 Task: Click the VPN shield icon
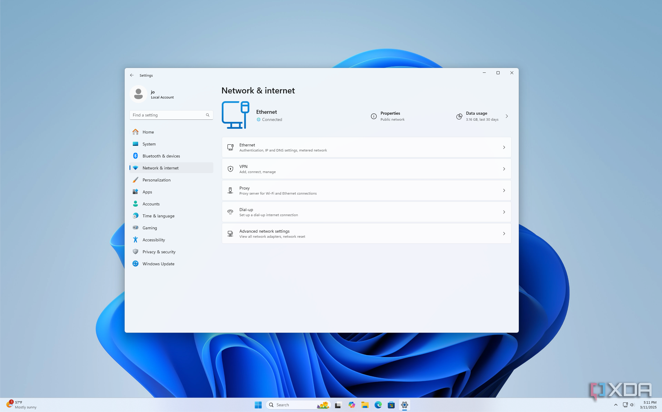(x=230, y=169)
